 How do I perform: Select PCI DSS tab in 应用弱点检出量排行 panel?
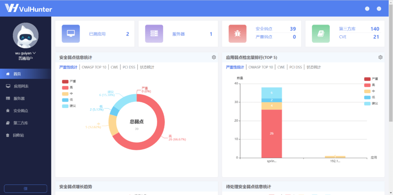295,67
